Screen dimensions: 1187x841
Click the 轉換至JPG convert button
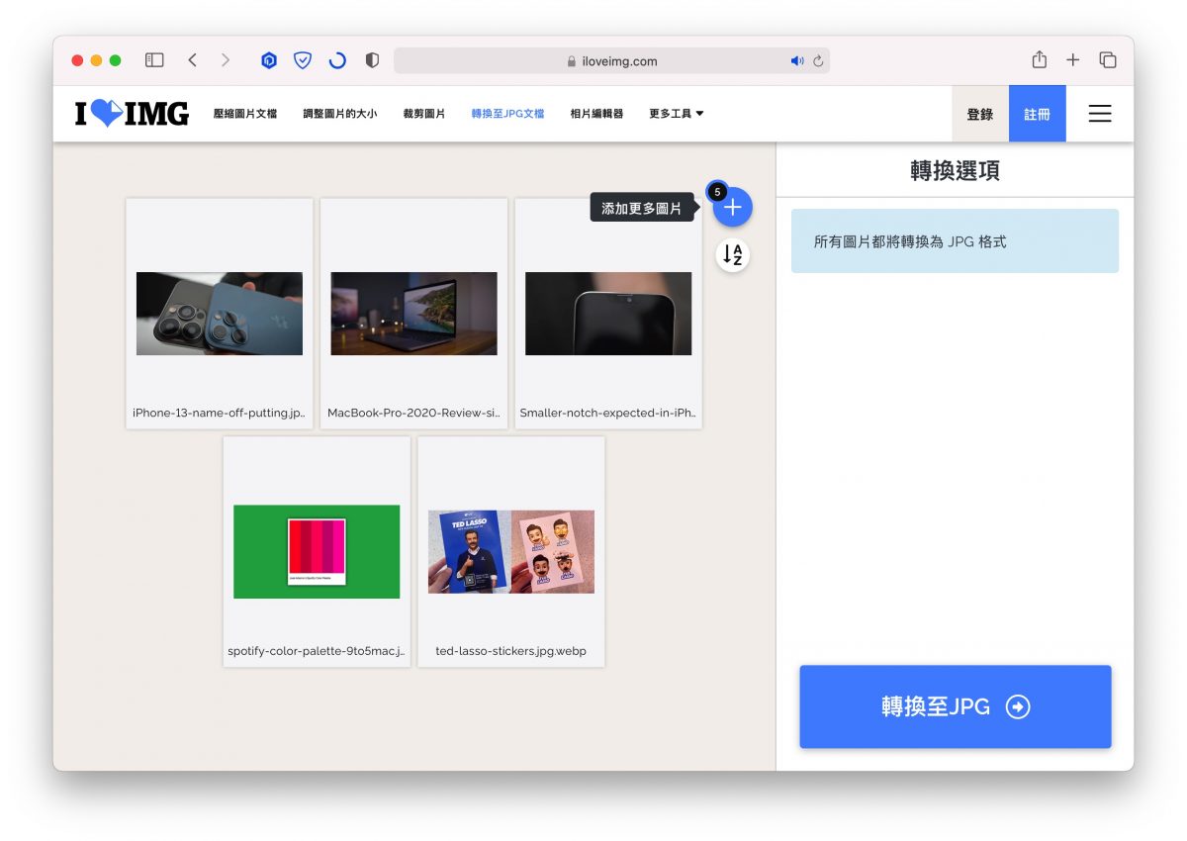(x=956, y=706)
